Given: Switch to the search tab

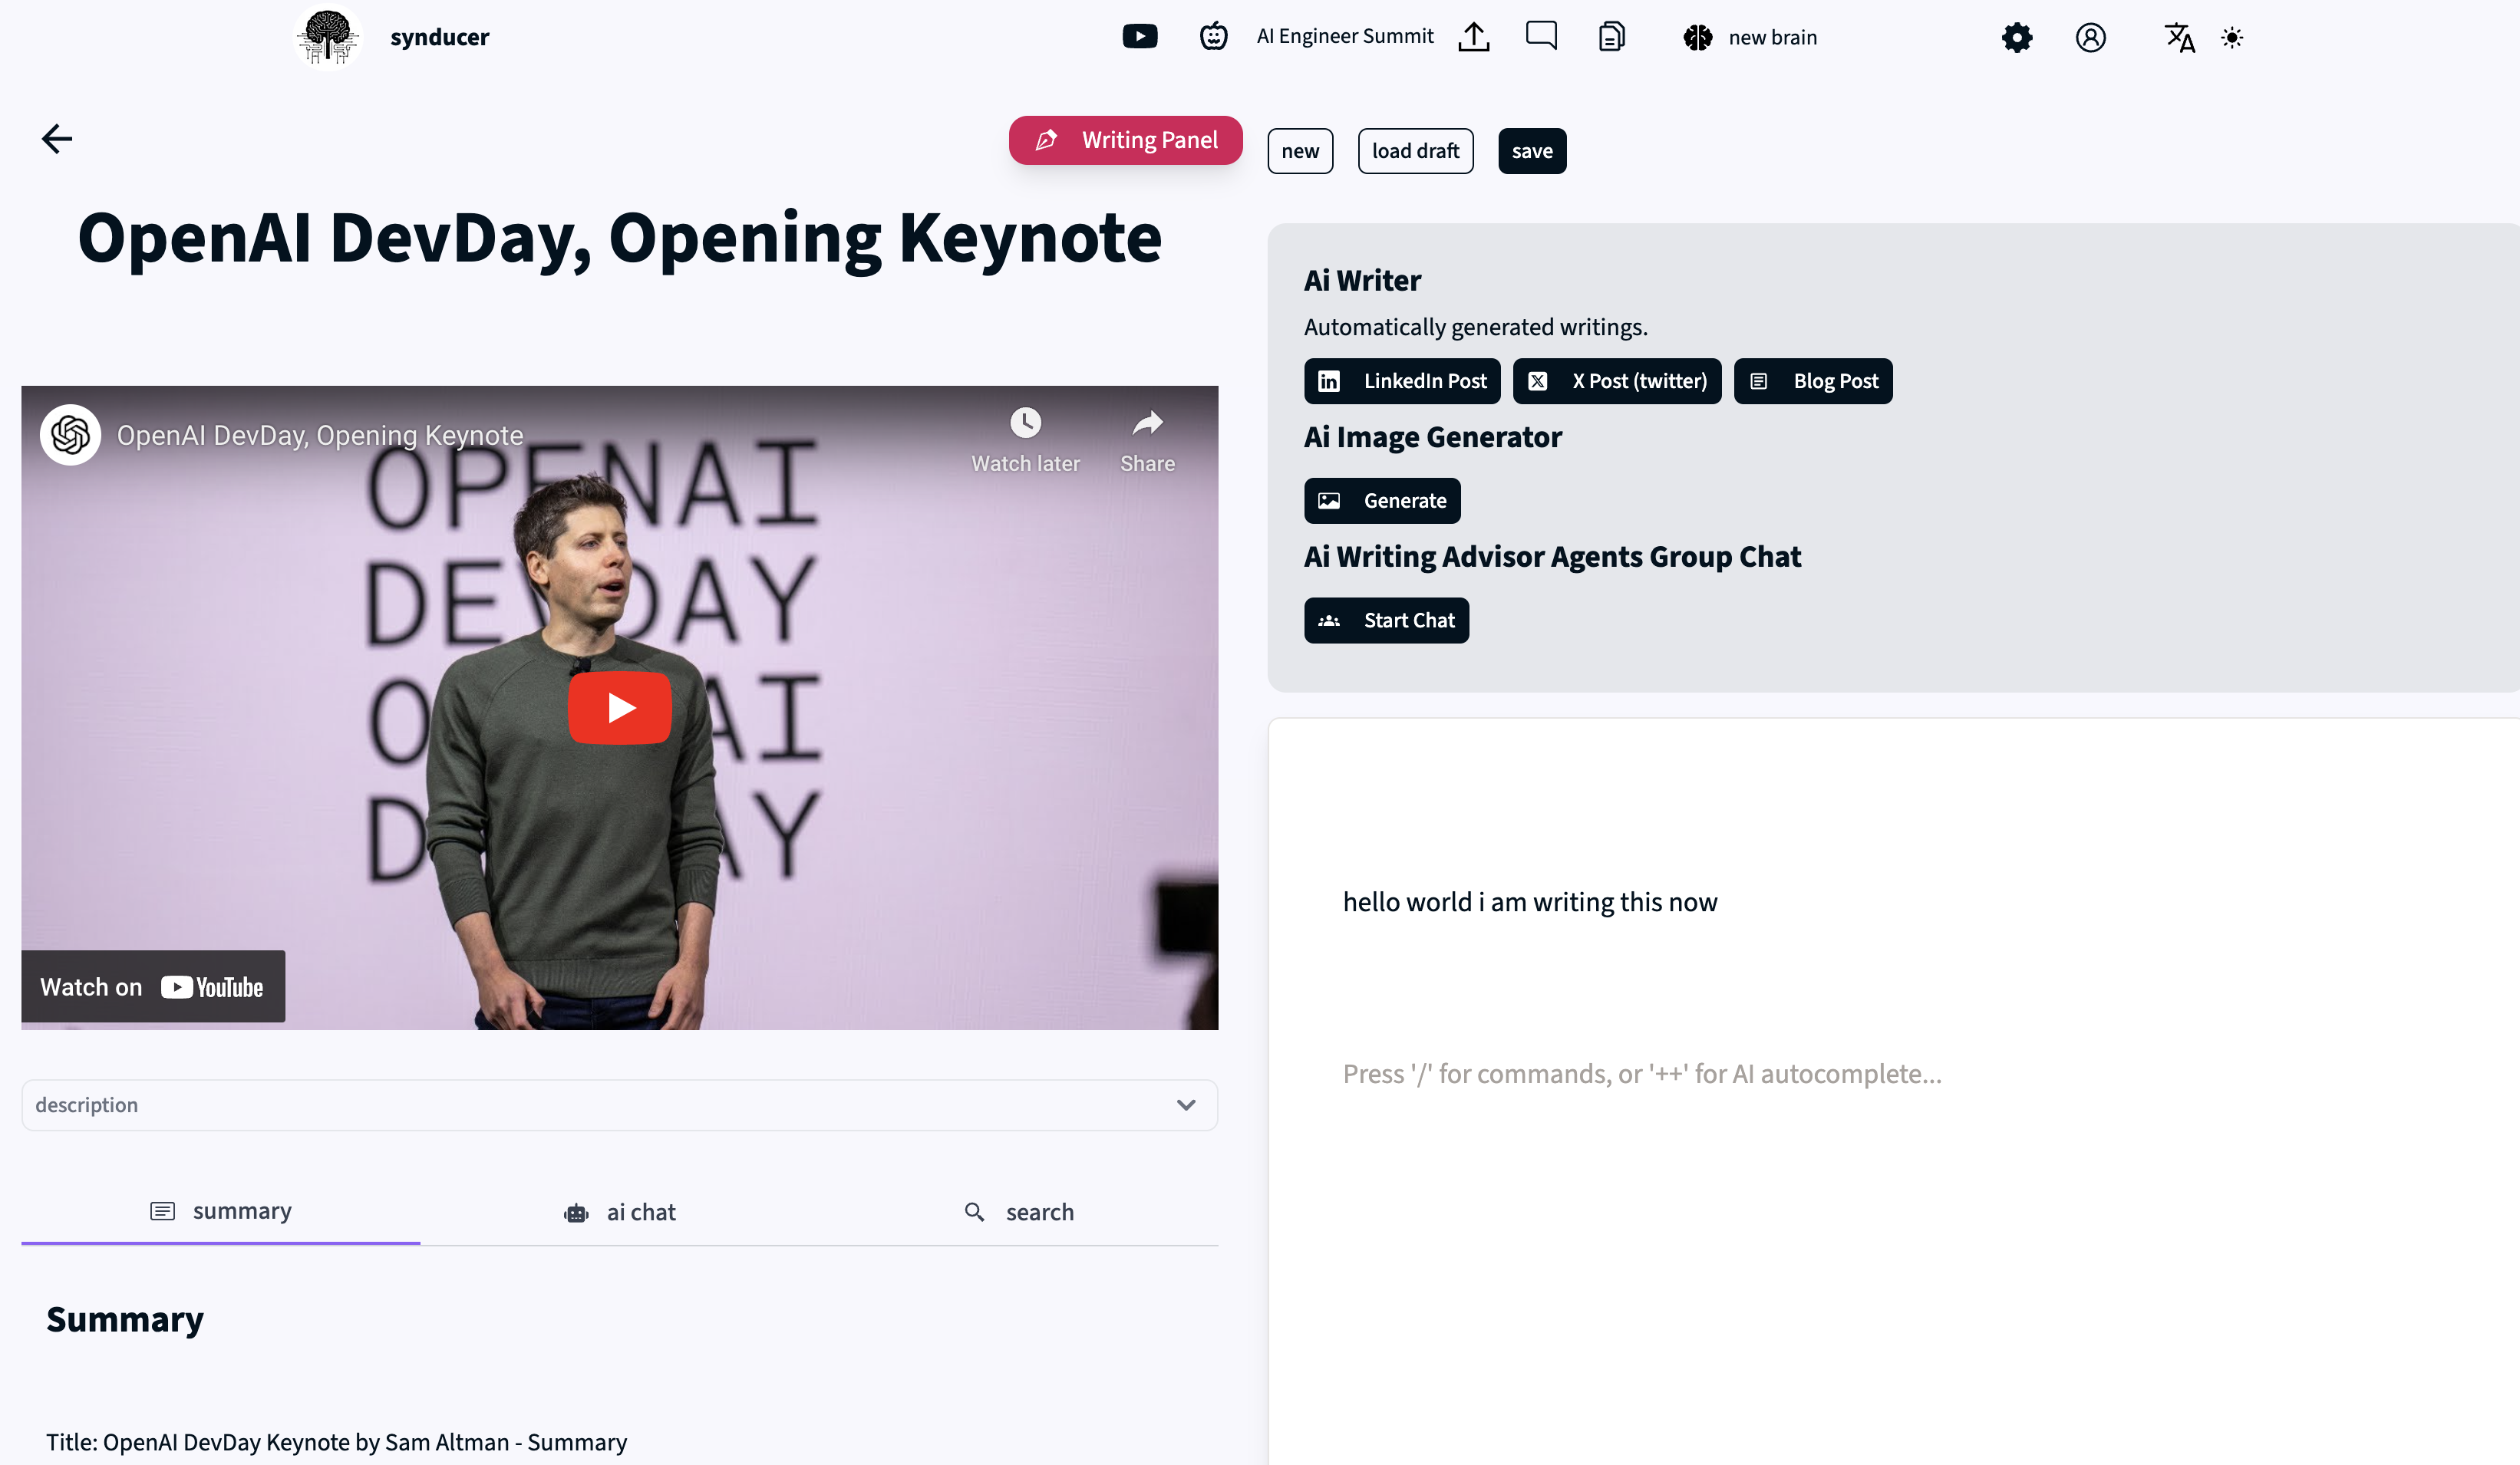Looking at the screenshot, I should (1019, 1212).
